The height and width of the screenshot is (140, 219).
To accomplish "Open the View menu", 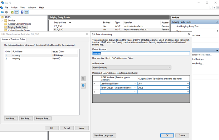I will point(23,7).
